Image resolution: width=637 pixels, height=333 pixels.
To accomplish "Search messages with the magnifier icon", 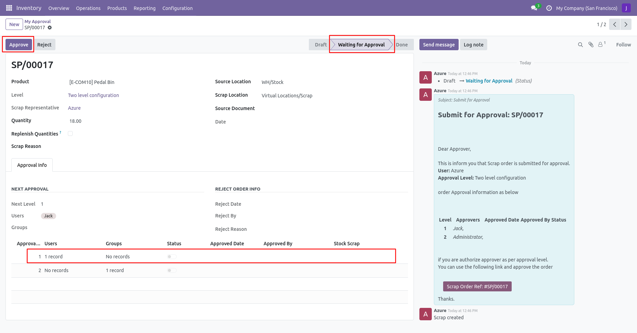I will (580, 45).
